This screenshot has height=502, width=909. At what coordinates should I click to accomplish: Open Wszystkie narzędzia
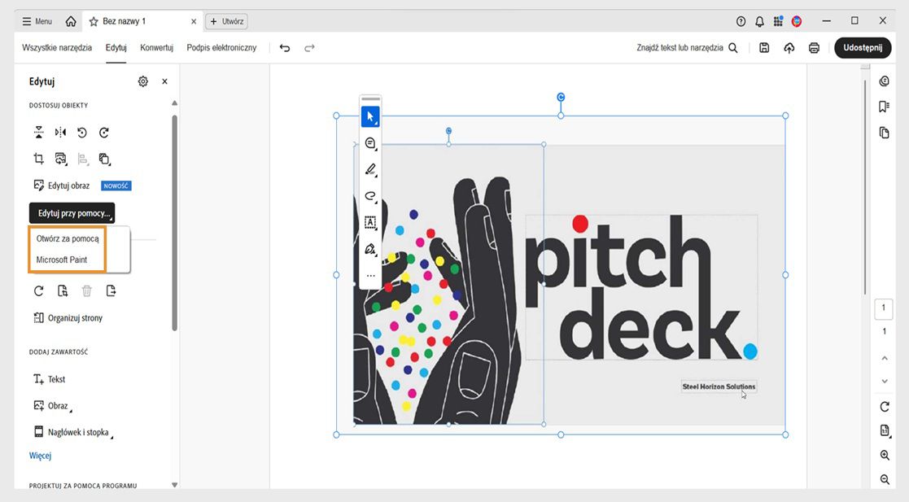point(57,47)
